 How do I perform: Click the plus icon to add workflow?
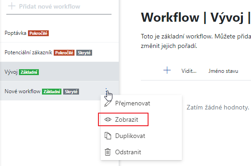coord(12,6)
